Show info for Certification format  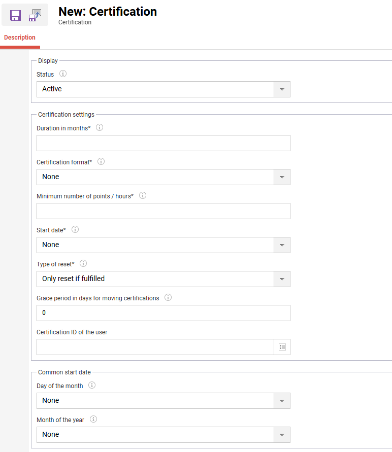[x=101, y=161]
